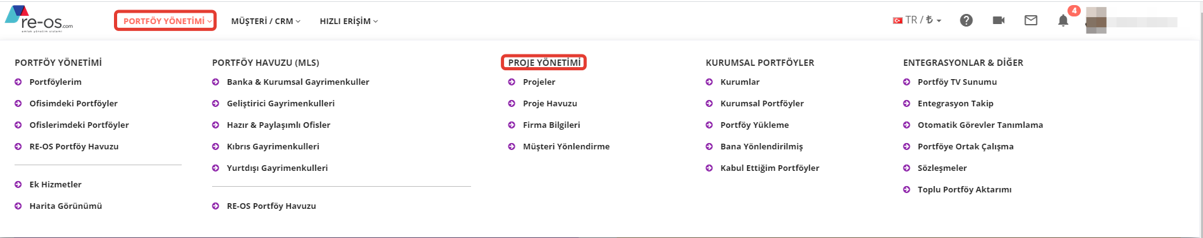Expand the HIZLI ERİŞİM menu
1203x238 pixels.
click(x=349, y=21)
